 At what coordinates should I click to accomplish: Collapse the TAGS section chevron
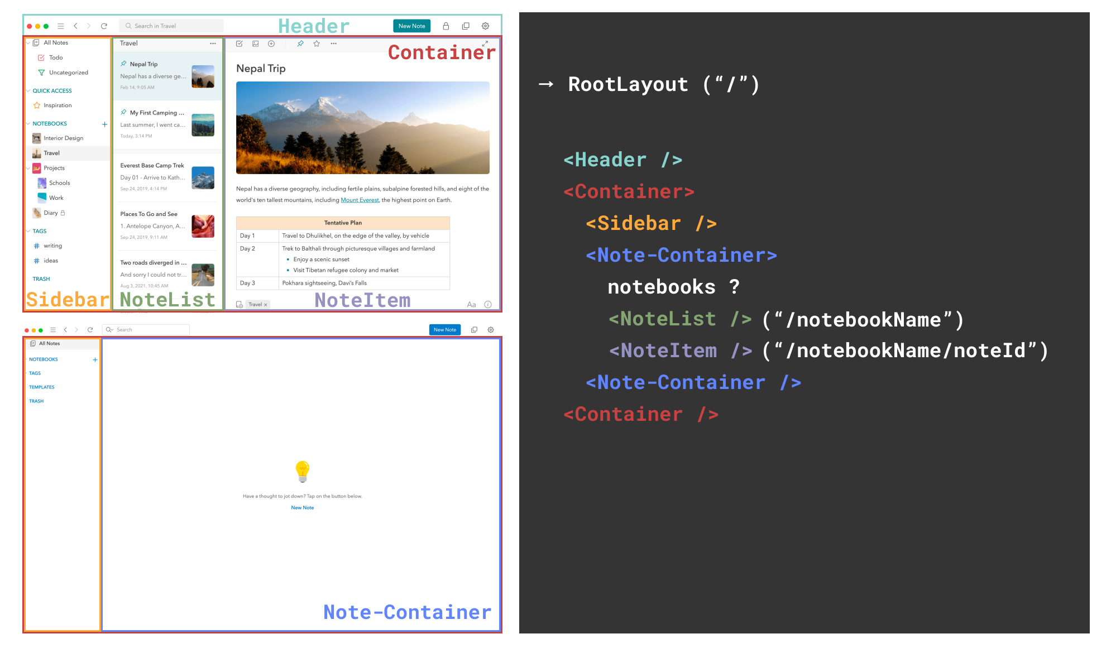[28, 231]
